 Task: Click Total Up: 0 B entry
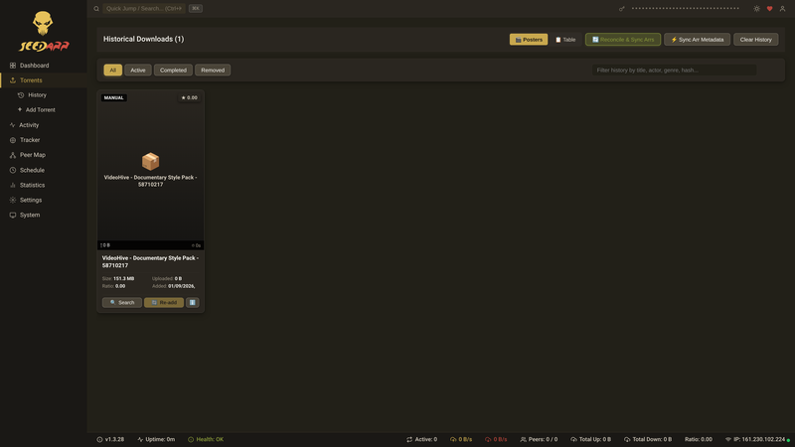pyautogui.click(x=590, y=439)
